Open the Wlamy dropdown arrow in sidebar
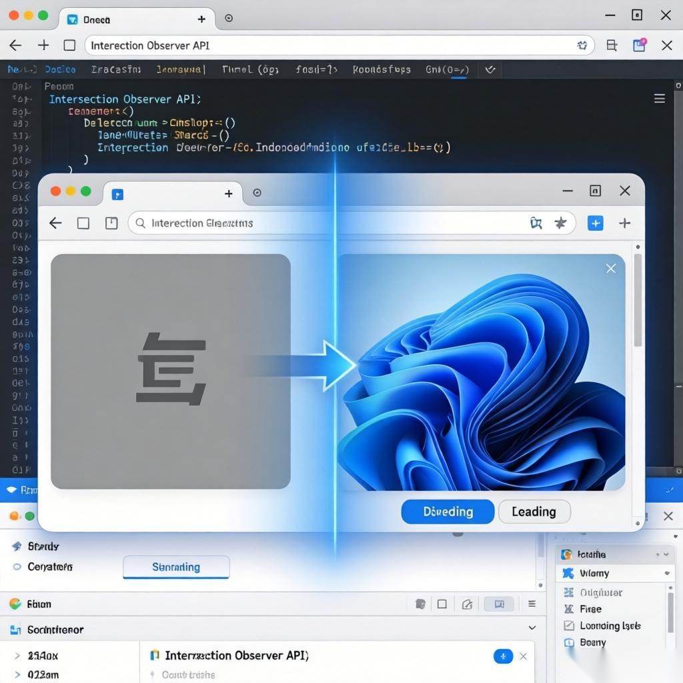 (x=668, y=573)
